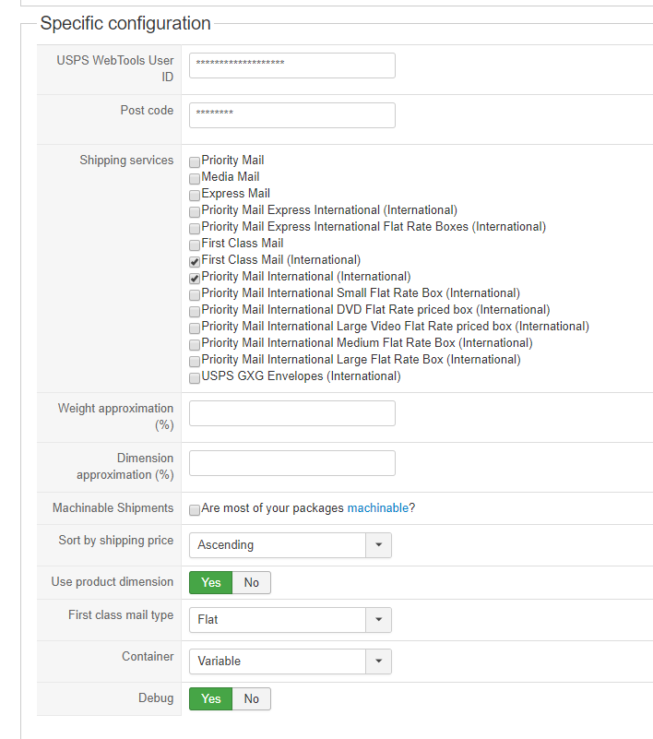653x739 pixels.
Task: Check the Priority Mail checkbox
Action: point(195,161)
